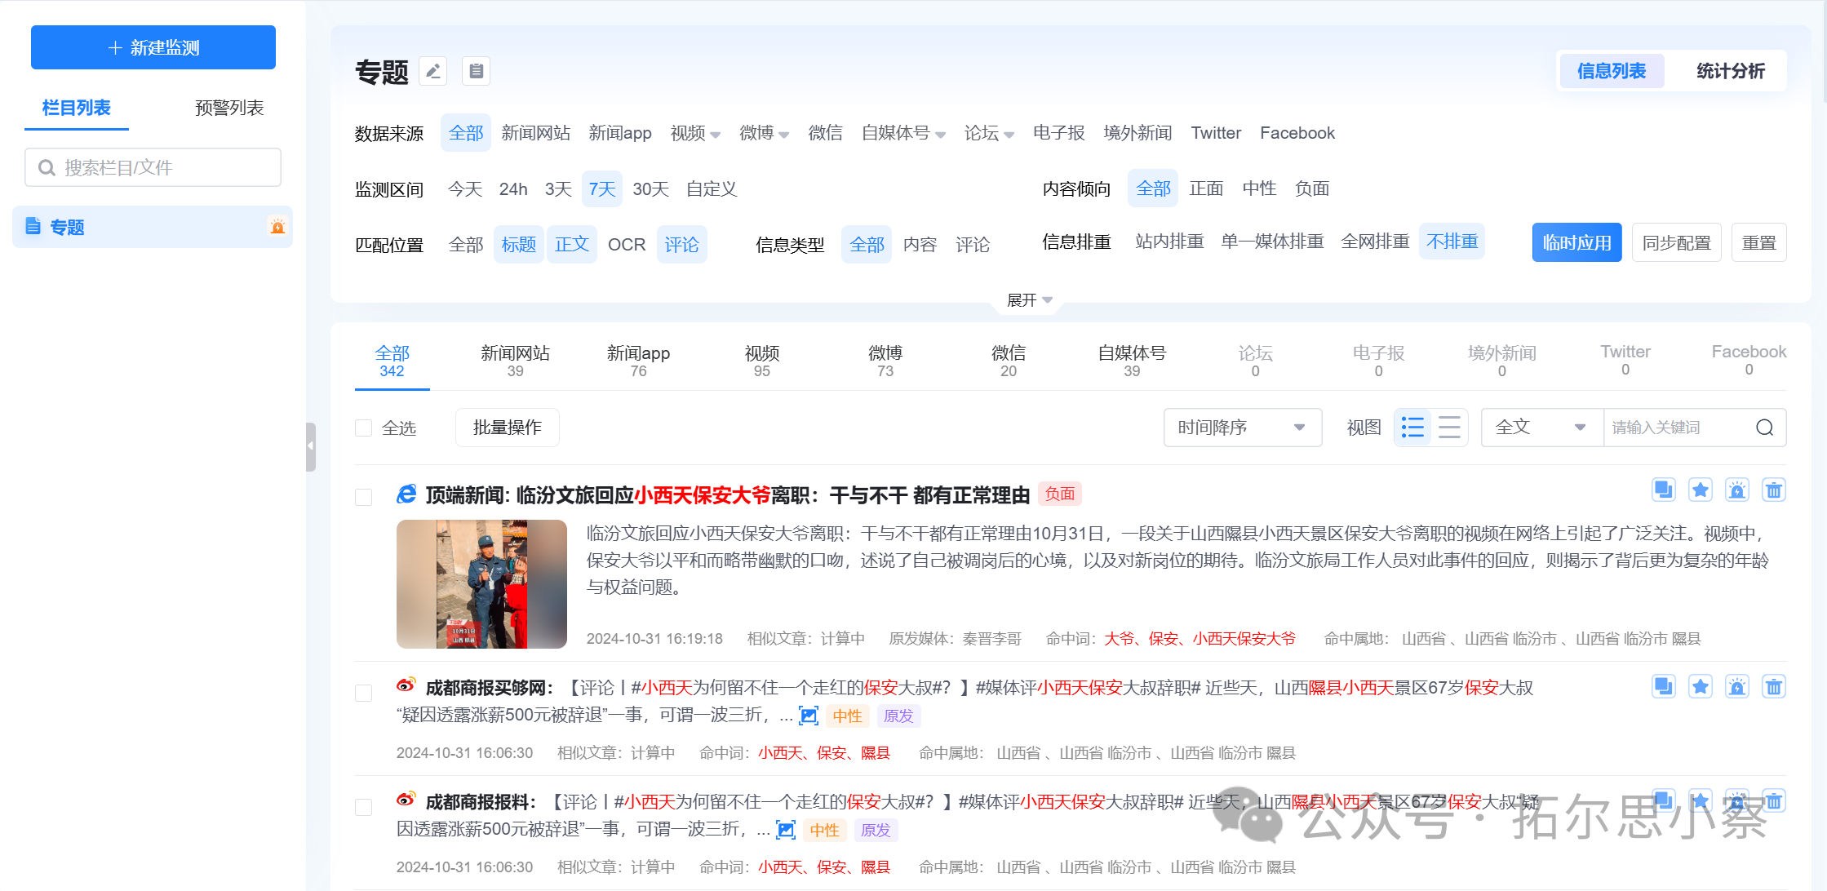Delete the first article with trash icon
Screen dimensions: 1827x891
coord(1773,490)
